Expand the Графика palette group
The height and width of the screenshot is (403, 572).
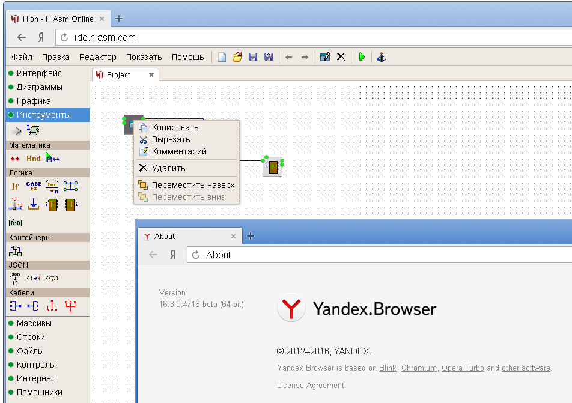click(x=48, y=101)
